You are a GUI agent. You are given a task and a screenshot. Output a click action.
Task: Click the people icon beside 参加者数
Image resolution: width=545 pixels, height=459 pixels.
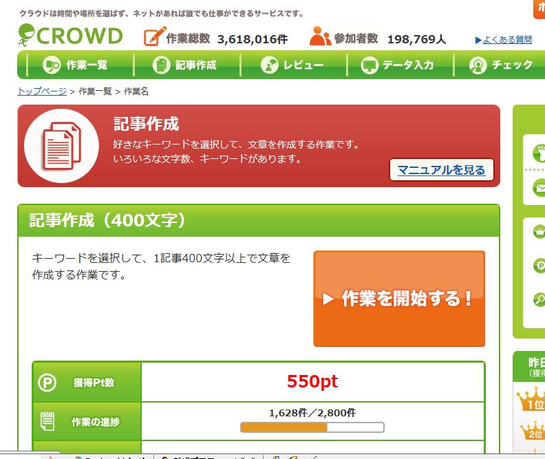click(320, 36)
